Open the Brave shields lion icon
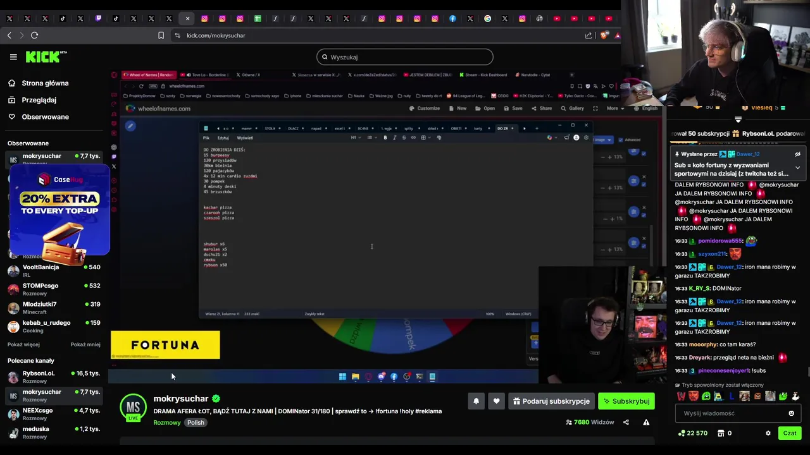The height and width of the screenshot is (455, 810). click(604, 35)
